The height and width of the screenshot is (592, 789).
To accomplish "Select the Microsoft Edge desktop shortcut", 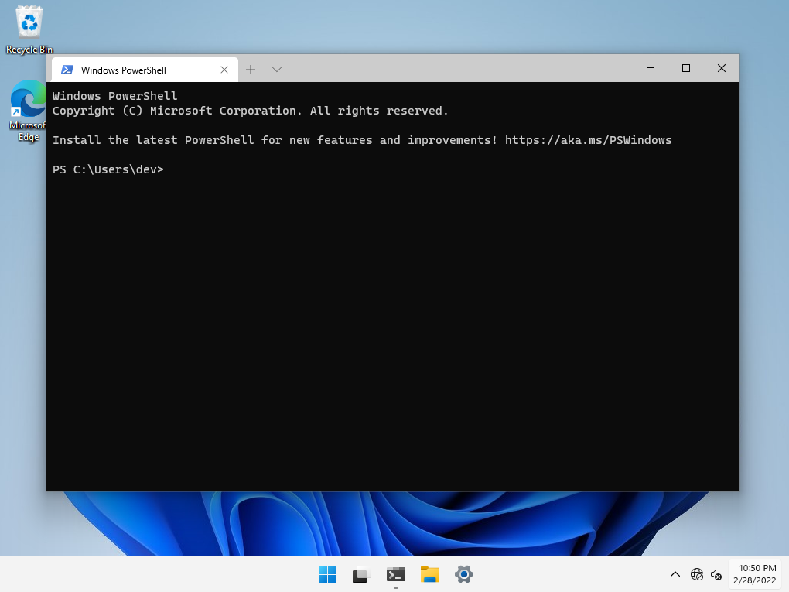I will click(x=28, y=111).
